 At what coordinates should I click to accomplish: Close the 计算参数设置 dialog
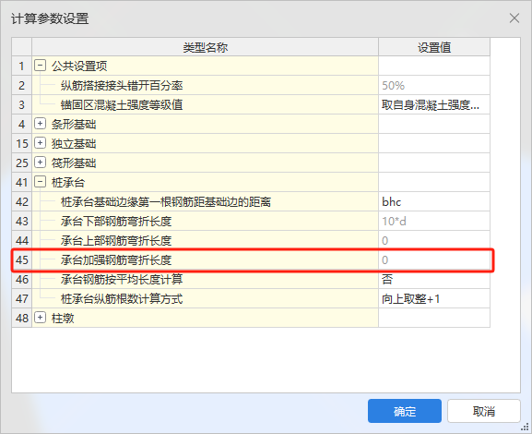[x=514, y=18]
